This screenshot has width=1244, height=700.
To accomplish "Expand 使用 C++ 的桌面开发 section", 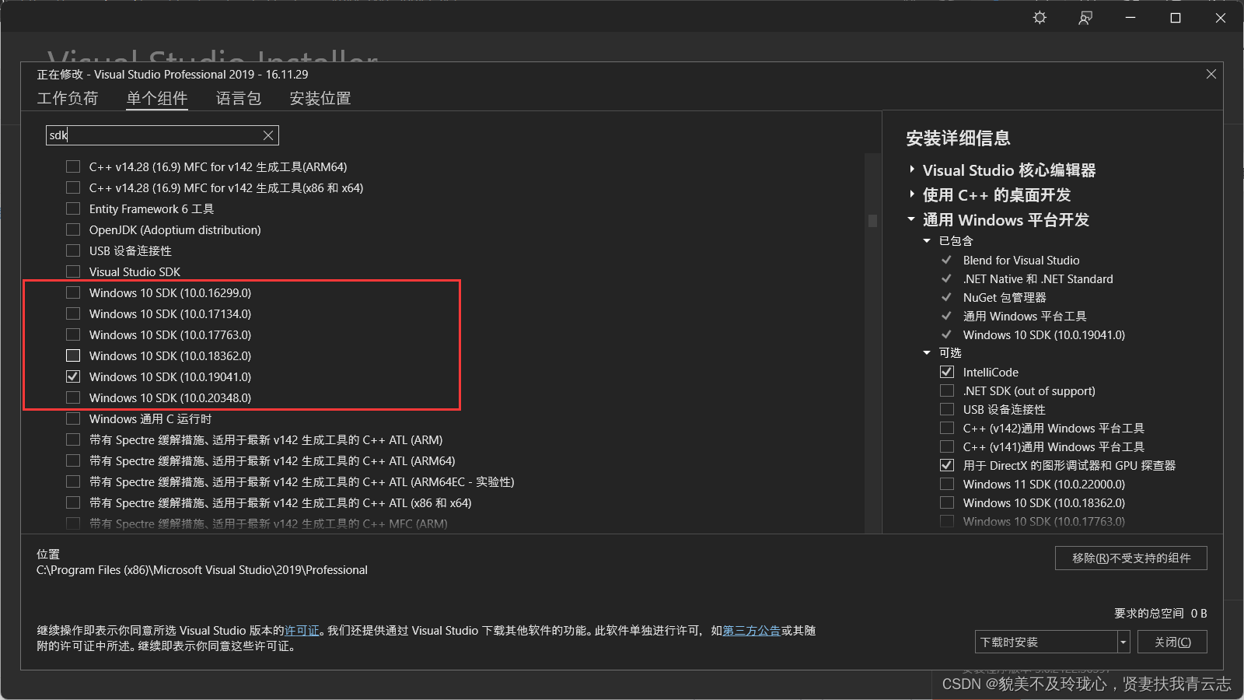I will (x=912, y=194).
